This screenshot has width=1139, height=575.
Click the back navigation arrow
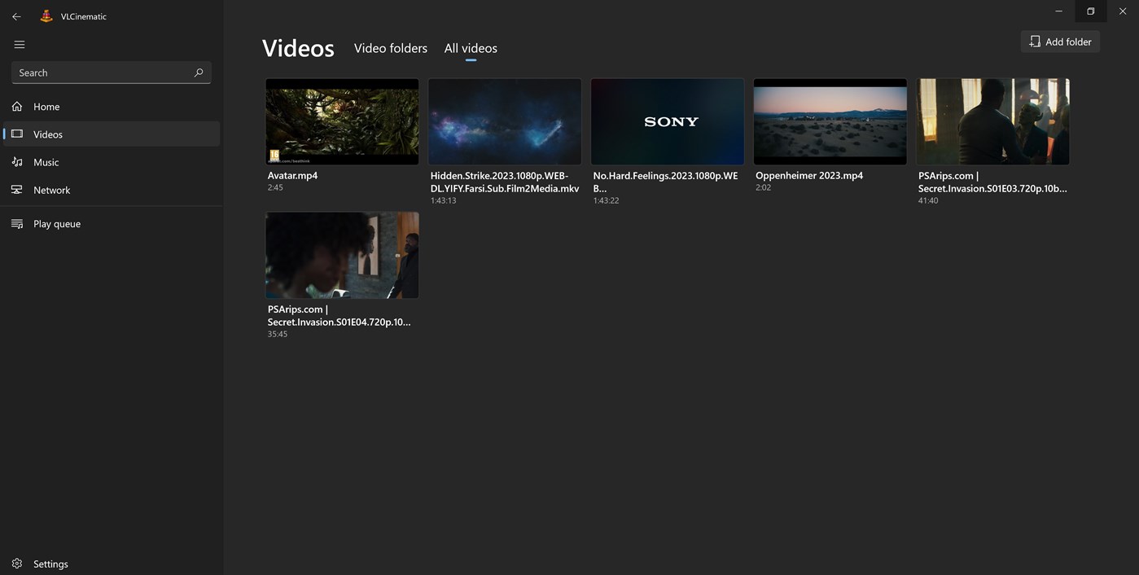pyautogui.click(x=15, y=15)
